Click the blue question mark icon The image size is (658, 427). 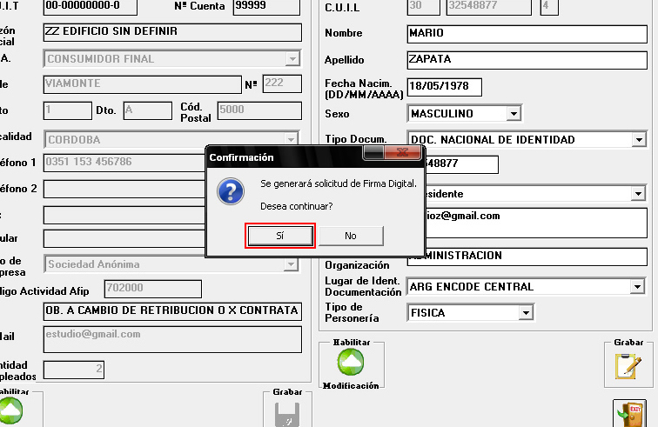(x=230, y=192)
